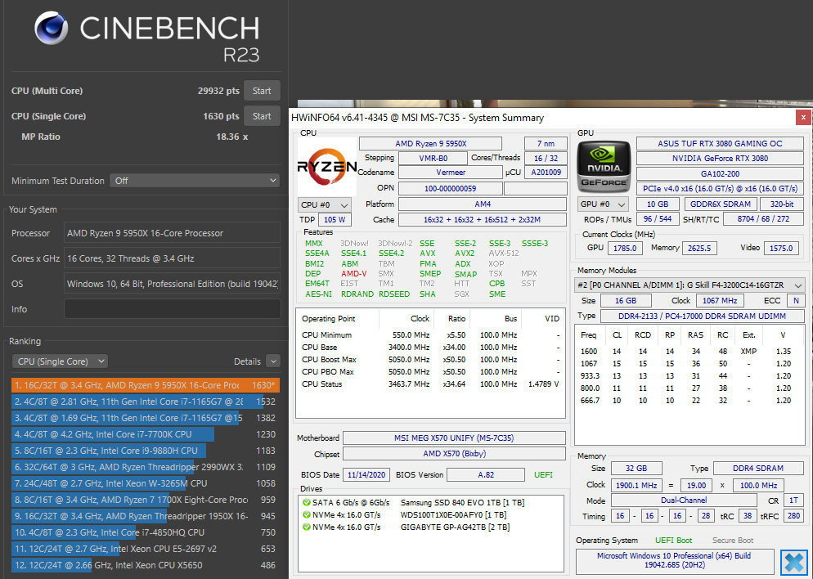The image size is (813, 579).
Task: Start the CPU Single Core benchmark
Action: tap(262, 116)
